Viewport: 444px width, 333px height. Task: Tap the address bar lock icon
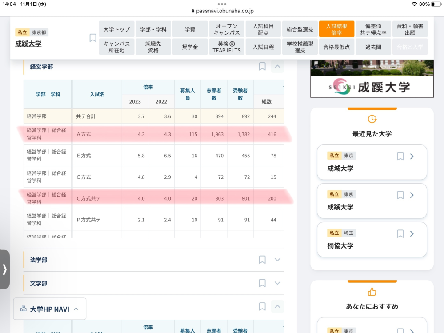(x=193, y=11)
